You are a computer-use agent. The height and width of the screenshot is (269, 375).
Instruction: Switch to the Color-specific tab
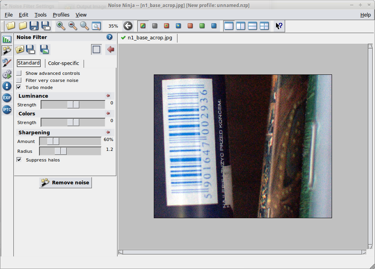(x=63, y=63)
